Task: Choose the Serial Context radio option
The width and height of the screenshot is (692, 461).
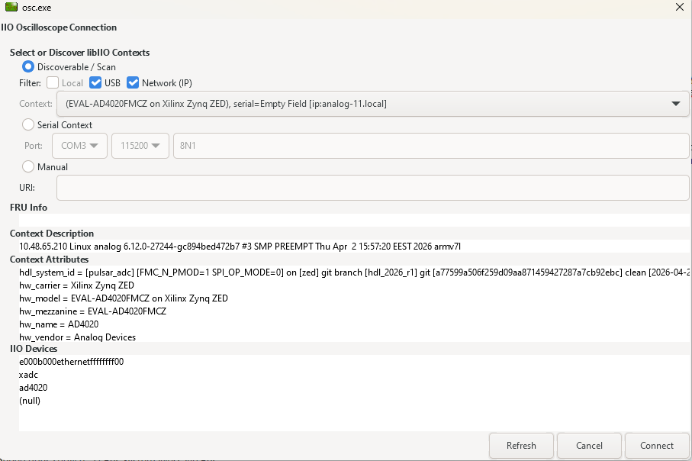Action: pos(27,124)
